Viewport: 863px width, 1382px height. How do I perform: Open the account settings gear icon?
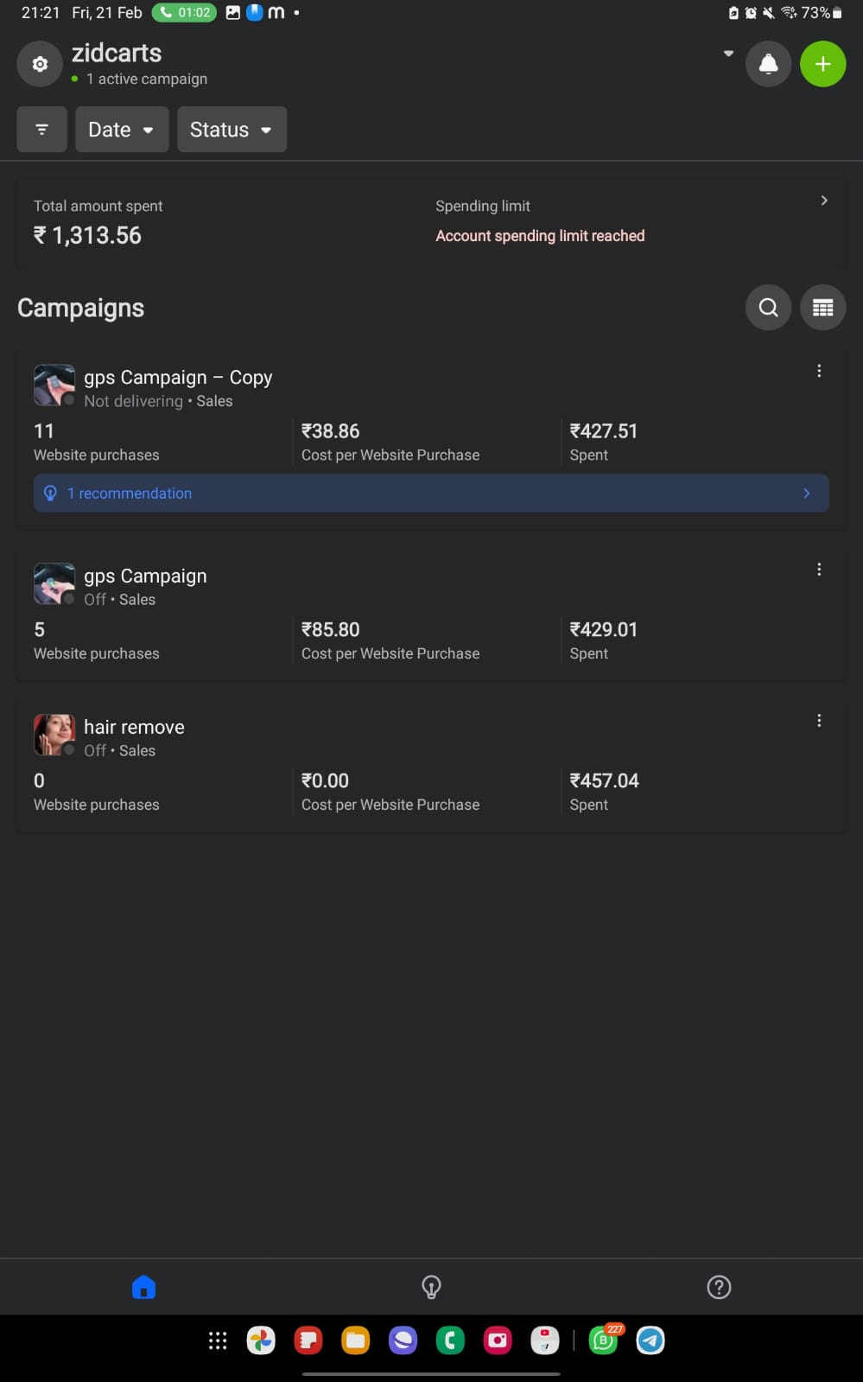40,64
